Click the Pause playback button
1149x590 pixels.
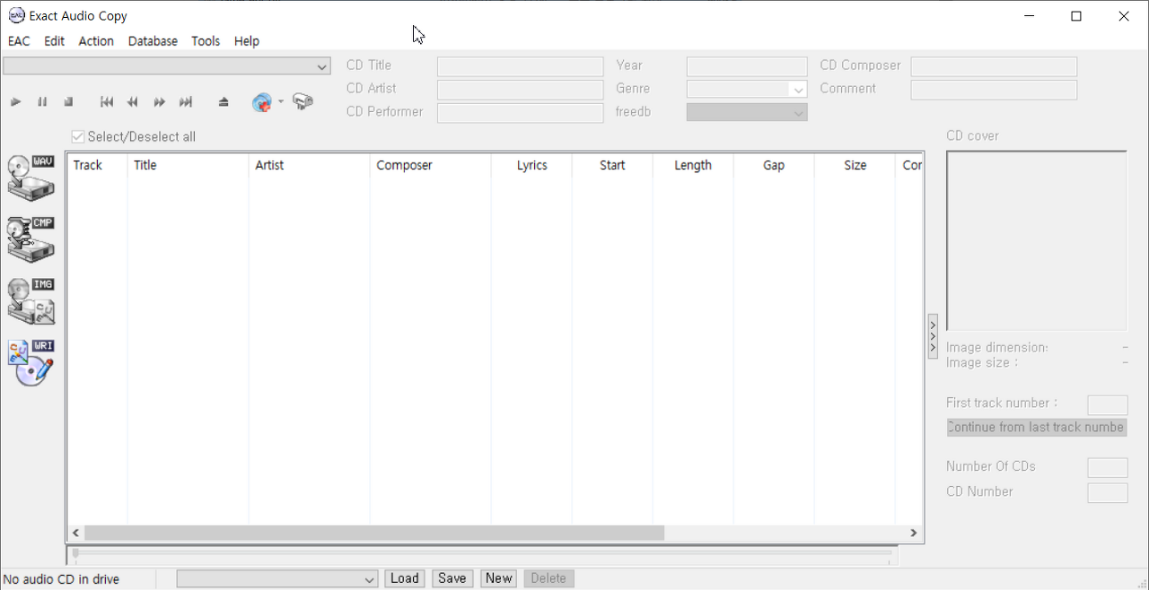click(x=42, y=102)
